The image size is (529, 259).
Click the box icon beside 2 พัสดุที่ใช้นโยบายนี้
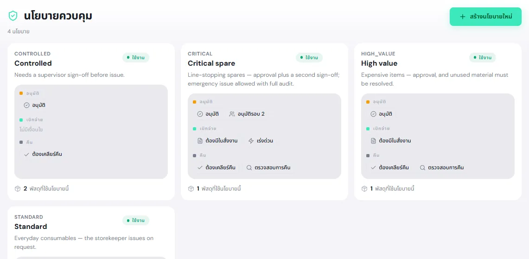tap(18, 189)
